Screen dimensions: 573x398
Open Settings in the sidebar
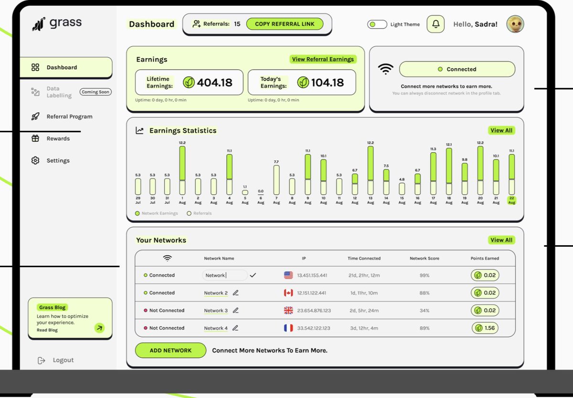click(58, 160)
